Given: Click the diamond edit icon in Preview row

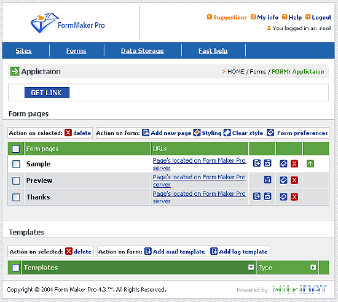Looking at the screenshot, I should tap(283, 180).
